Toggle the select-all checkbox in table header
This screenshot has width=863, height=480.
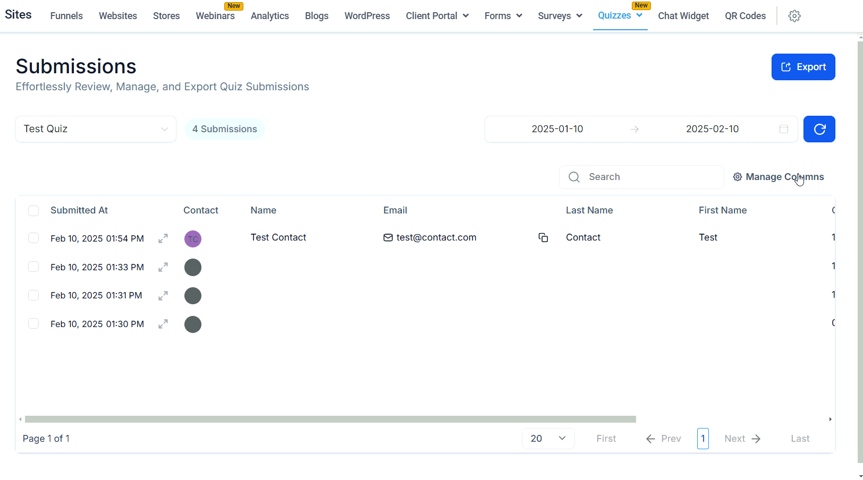coord(33,211)
